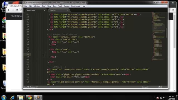Click the 'carousel-inner' class value

[69, 37]
